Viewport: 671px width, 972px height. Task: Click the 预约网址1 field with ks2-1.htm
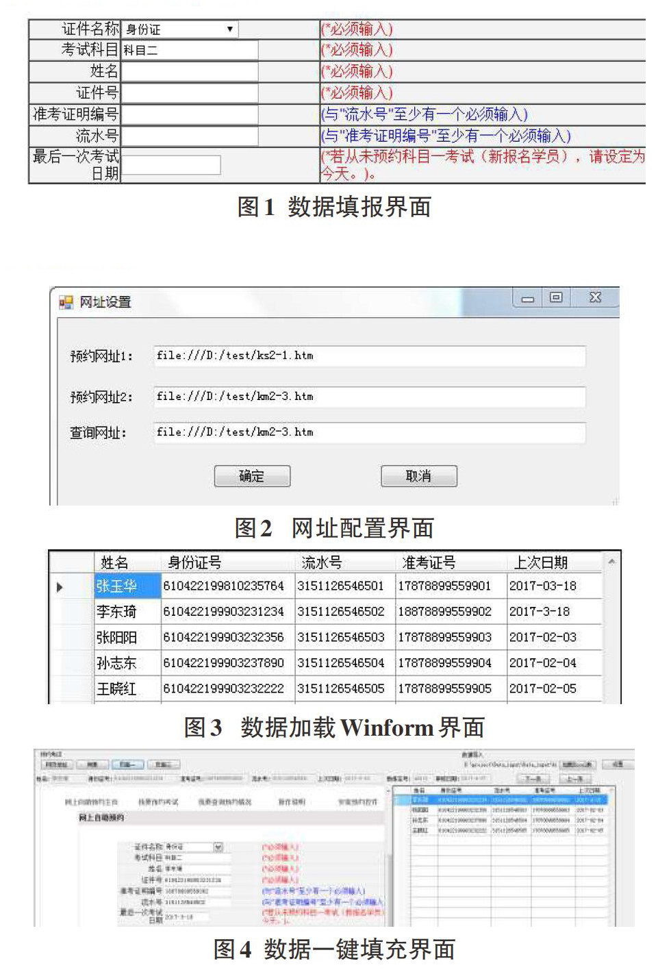pyautogui.click(x=370, y=356)
